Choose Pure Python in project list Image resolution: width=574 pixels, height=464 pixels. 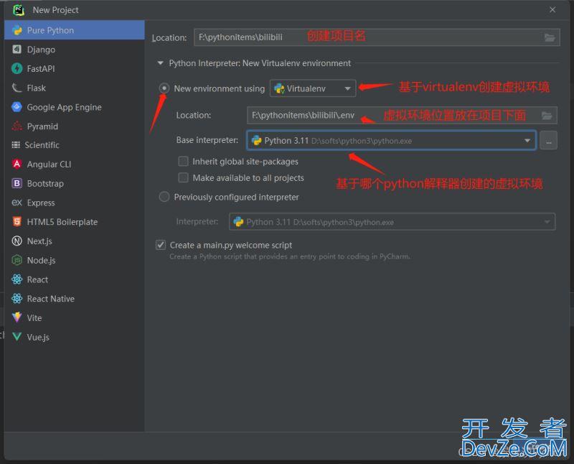click(x=75, y=30)
